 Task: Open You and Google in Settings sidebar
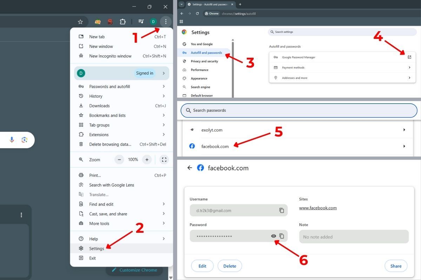pyautogui.click(x=202, y=44)
